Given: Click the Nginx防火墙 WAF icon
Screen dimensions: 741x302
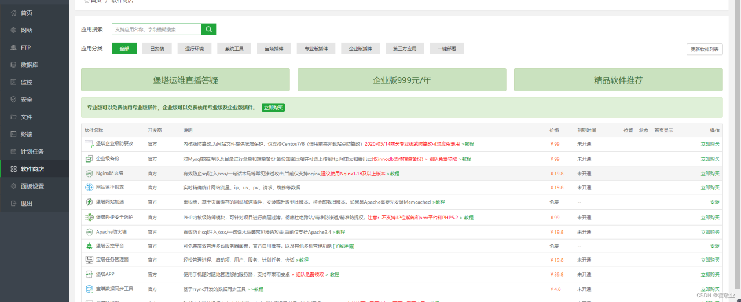Looking at the screenshot, I should tap(89, 173).
